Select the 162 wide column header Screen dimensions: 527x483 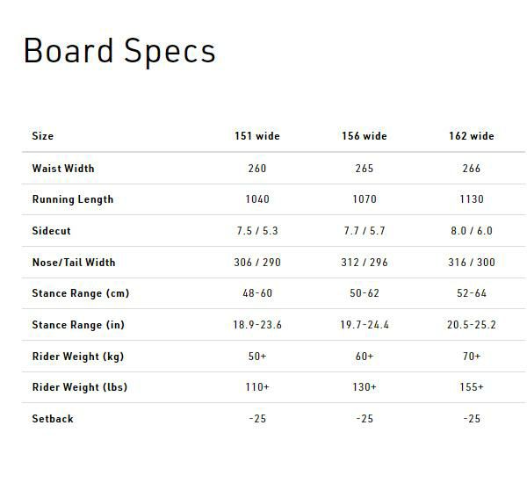coord(472,136)
